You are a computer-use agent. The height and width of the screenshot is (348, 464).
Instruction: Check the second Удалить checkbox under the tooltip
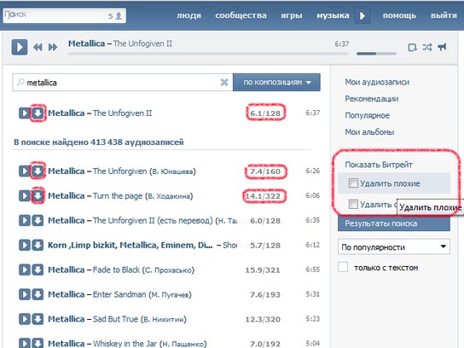[x=353, y=204]
